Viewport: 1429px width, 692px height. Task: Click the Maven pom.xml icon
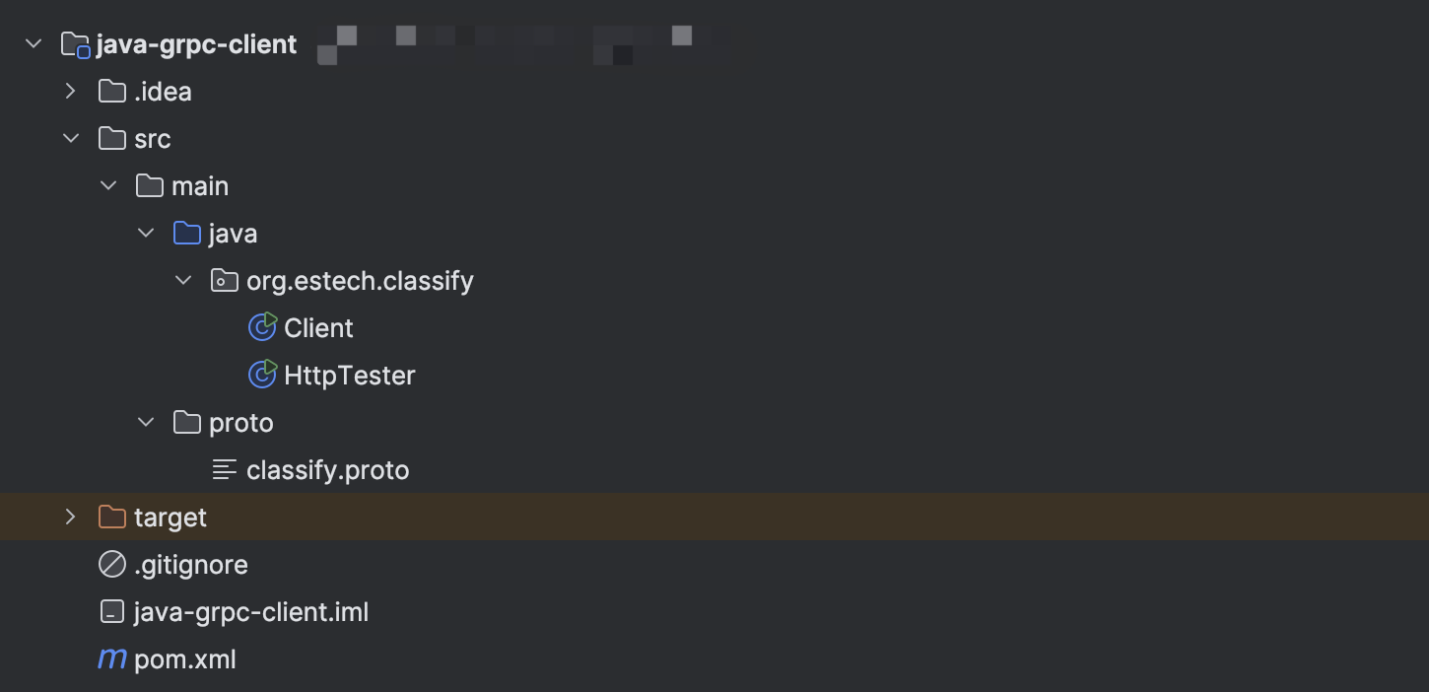[x=112, y=658]
